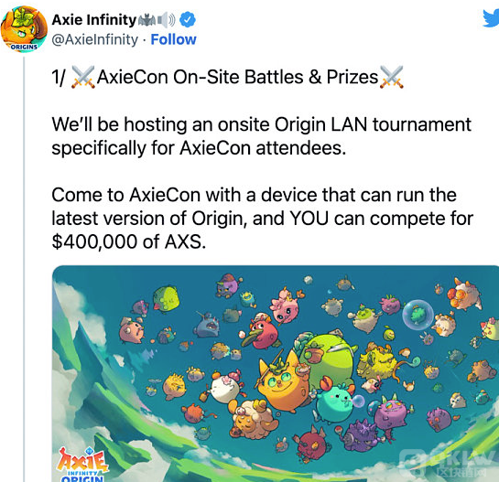Click the Axie Infinity profile avatar
The image size is (499, 482).
[24, 28]
